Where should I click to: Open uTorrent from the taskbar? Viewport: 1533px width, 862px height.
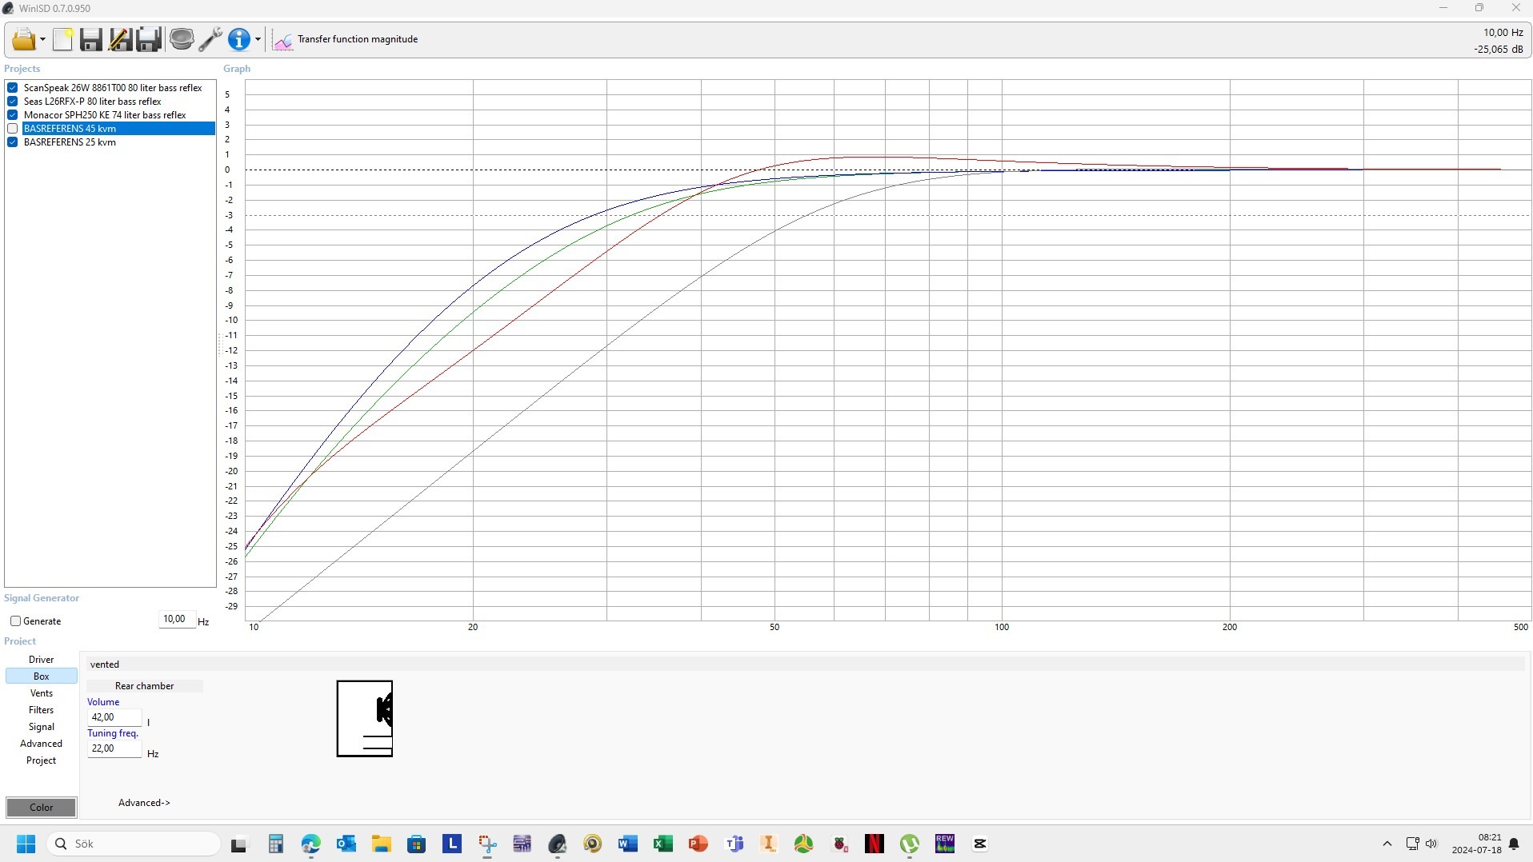[910, 844]
